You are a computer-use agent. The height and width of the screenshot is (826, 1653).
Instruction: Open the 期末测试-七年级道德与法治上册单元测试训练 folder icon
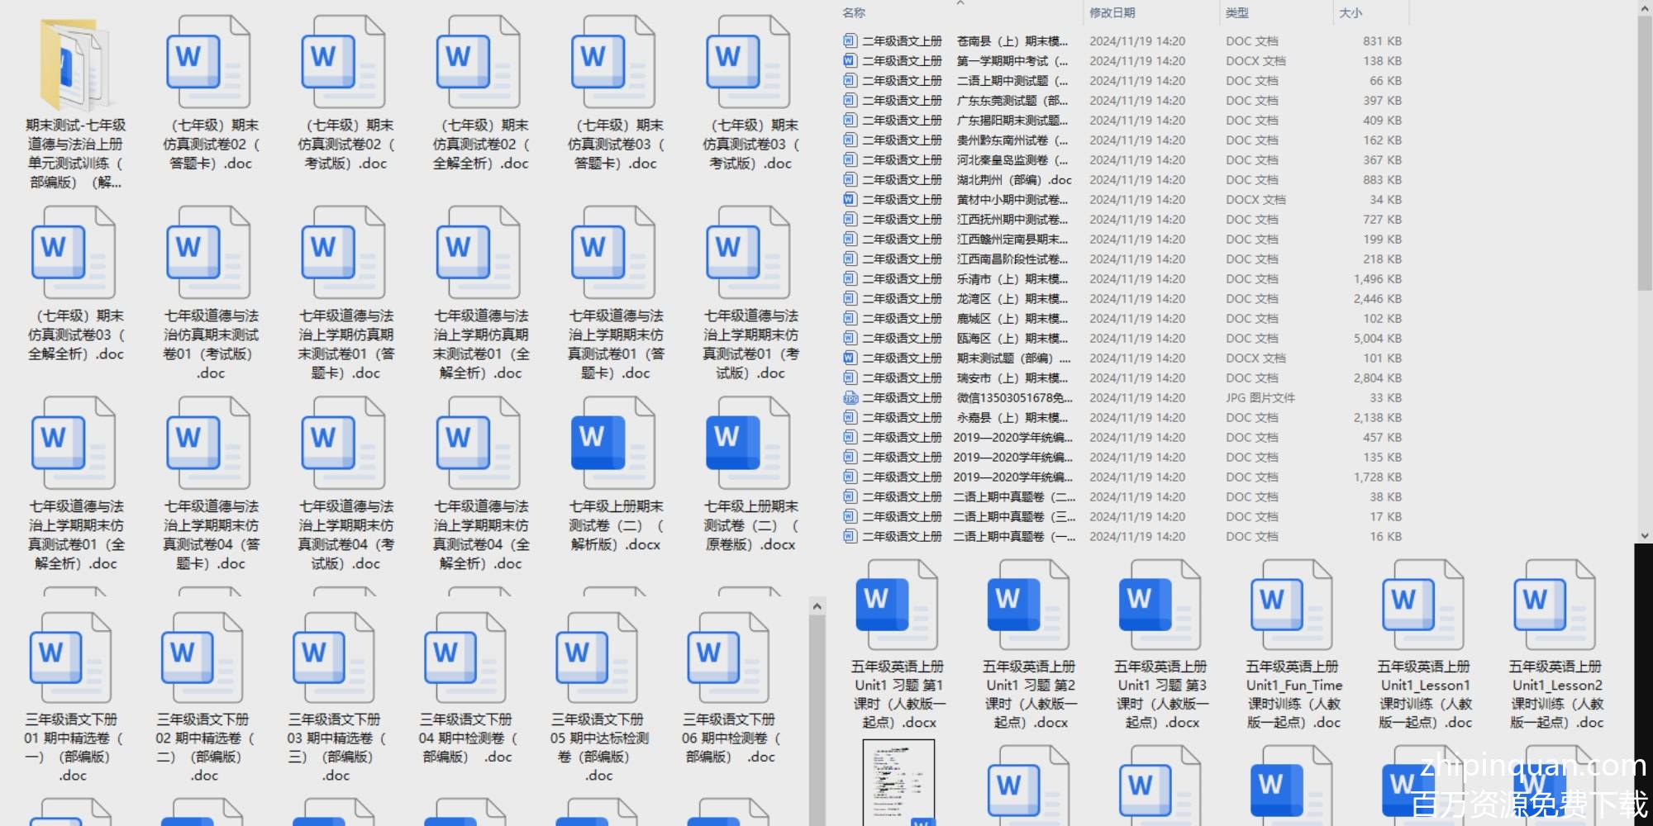coord(74,66)
